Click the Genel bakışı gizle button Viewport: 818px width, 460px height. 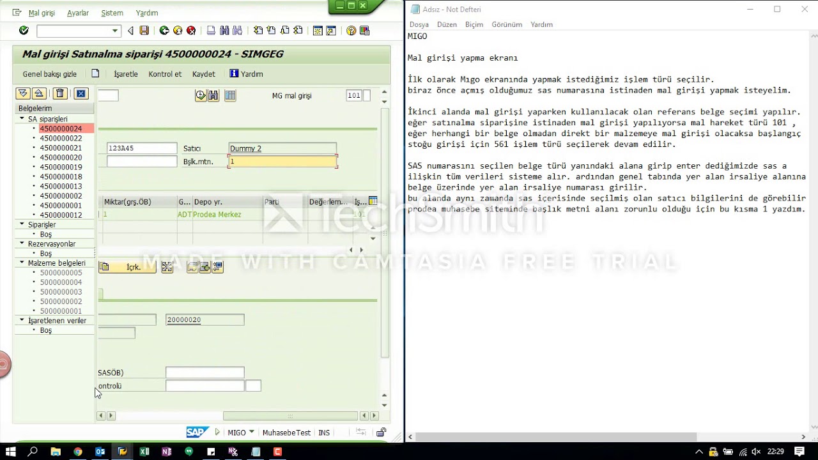pyautogui.click(x=49, y=74)
